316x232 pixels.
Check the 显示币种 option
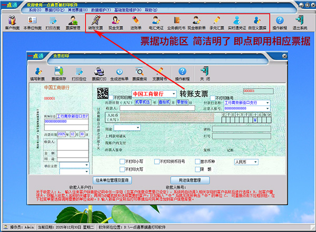pos(197,162)
